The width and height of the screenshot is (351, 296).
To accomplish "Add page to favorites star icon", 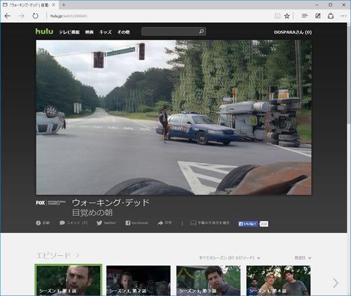I will [x=287, y=16].
